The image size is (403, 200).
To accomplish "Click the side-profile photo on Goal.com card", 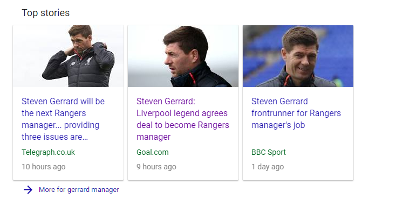I will (x=183, y=56).
